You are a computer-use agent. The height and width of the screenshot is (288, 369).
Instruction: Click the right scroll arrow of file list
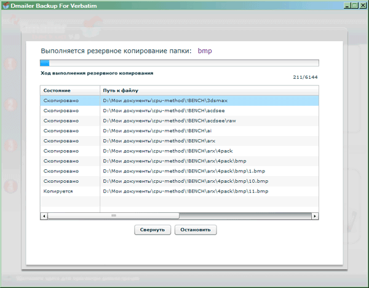click(315, 216)
